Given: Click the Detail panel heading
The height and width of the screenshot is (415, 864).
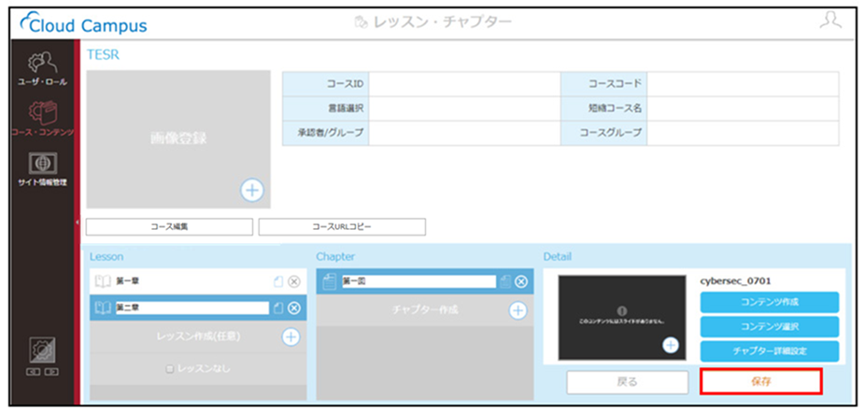Looking at the screenshot, I should 557,257.
